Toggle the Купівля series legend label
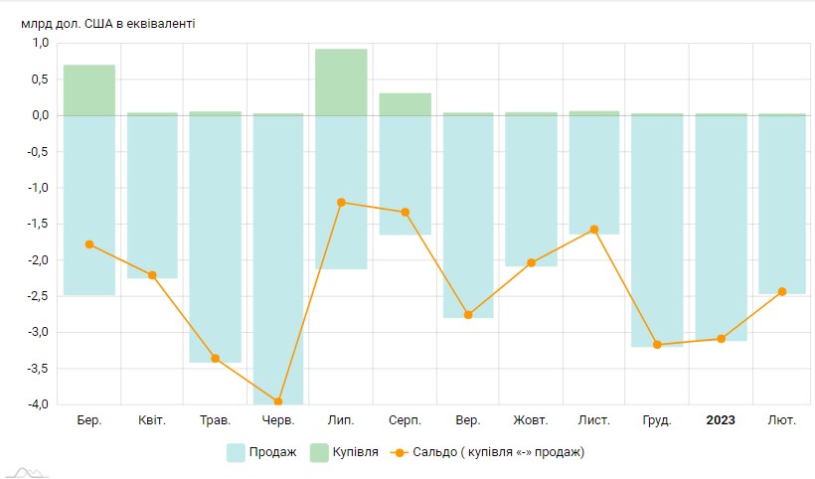Image resolution: width=815 pixels, height=479 pixels. pyautogui.click(x=355, y=452)
